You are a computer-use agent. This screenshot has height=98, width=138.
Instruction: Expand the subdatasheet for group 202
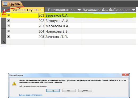8,21
